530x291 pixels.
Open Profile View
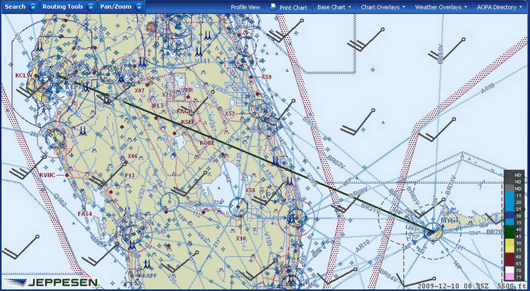[x=246, y=7]
